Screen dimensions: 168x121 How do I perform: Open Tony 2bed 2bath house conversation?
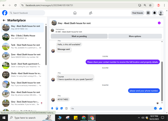(23, 84)
